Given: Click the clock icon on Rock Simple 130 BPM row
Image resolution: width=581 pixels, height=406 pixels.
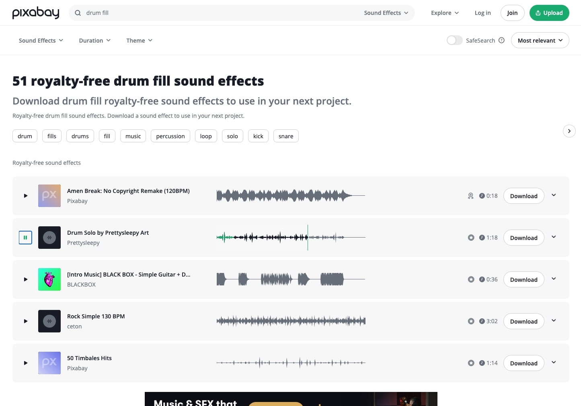Looking at the screenshot, I should (x=482, y=321).
